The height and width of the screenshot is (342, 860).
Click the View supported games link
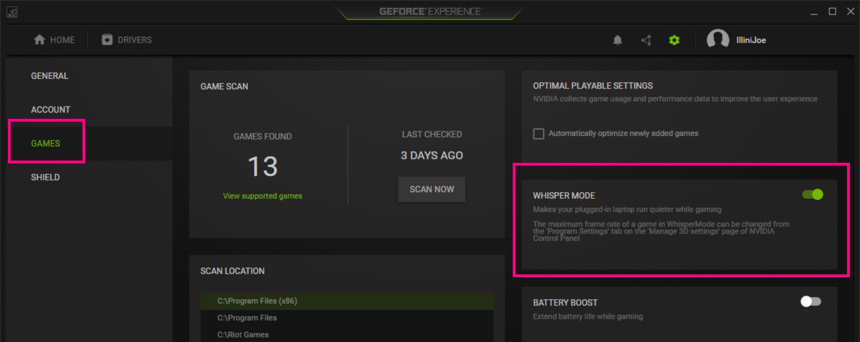tap(263, 196)
